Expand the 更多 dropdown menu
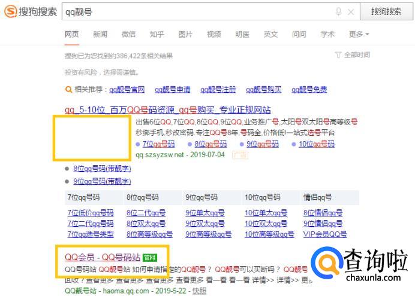 point(359,34)
